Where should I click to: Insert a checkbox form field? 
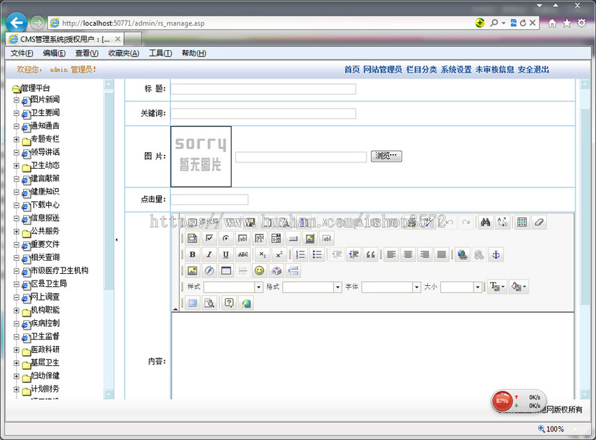tap(209, 238)
